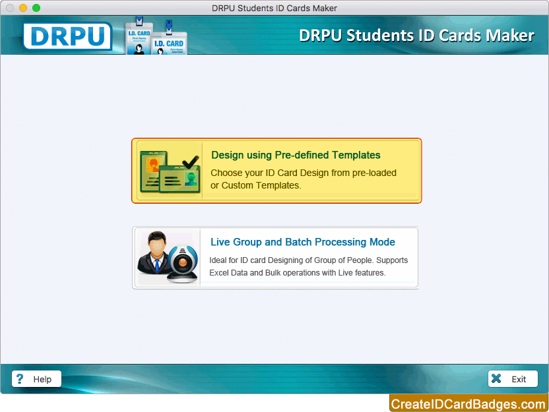Image resolution: width=549 pixels, height=412 pixels.
Task: Click the 'Ideal for ID card Designing' description
Action: [308, 266]
